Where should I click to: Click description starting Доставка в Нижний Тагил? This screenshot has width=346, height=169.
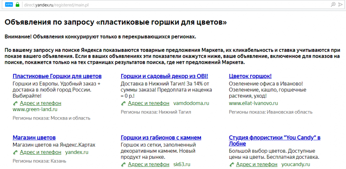coord(166,90)
